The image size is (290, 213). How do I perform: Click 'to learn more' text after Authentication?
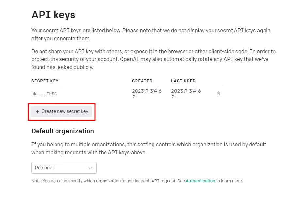(230, 181)
